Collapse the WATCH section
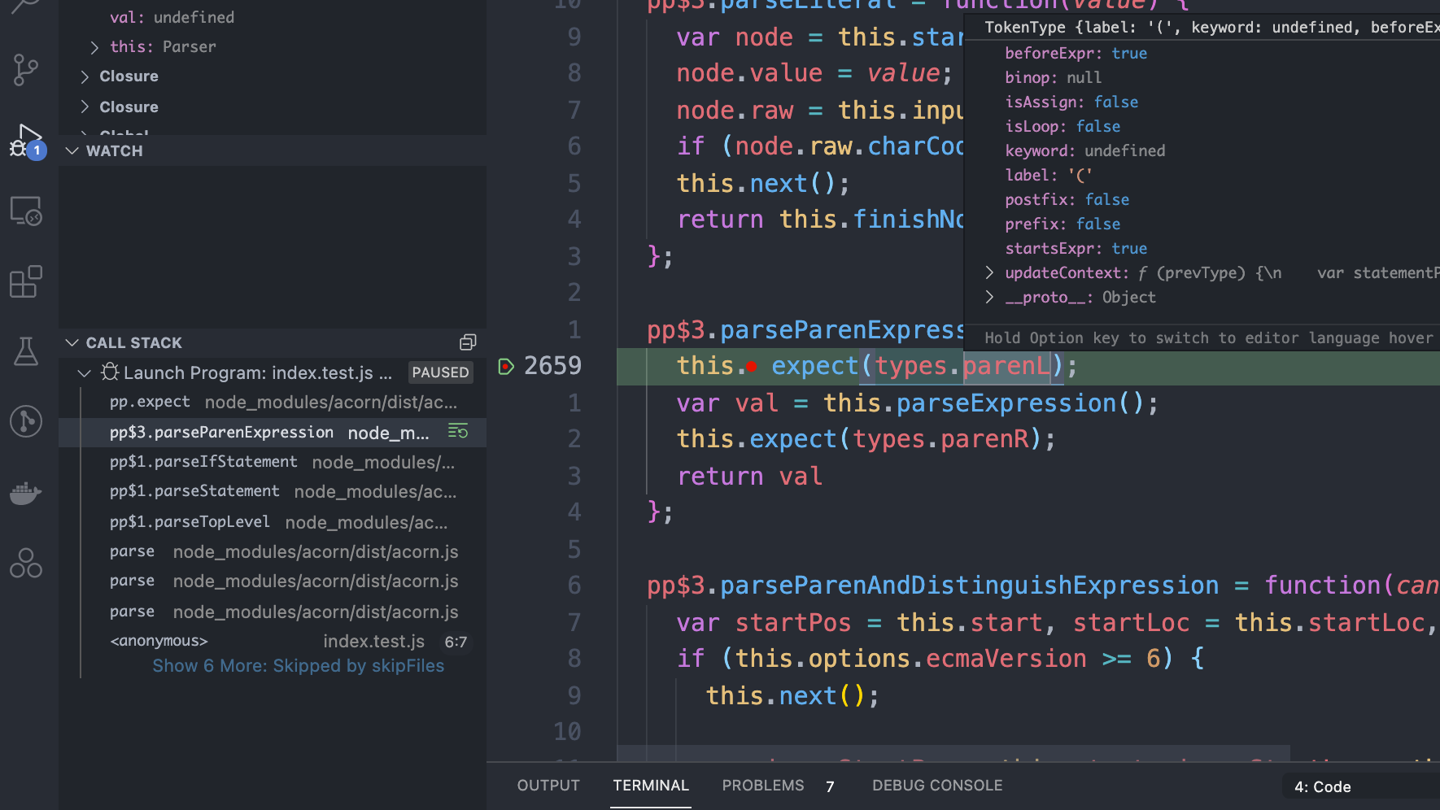 point(72,150)
